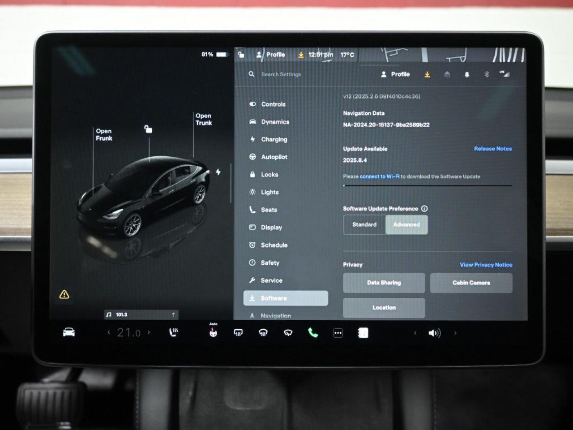Tap the padlock icon above the car
Viewport: 573px width, 430px height.
(148, 129)
